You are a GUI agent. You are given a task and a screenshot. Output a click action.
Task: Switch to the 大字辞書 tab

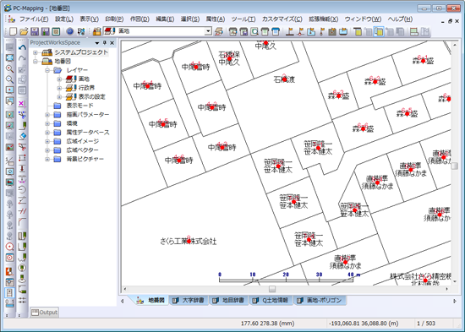[x=189, y=301]
